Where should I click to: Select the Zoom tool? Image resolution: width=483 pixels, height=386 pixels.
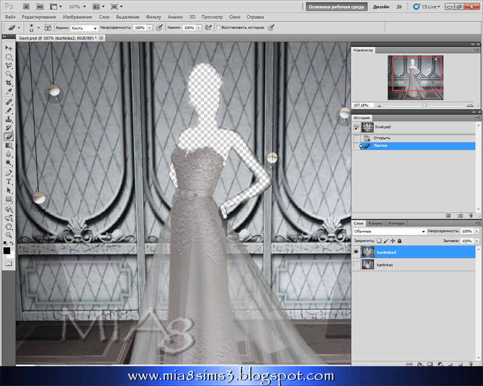(8, 235)
